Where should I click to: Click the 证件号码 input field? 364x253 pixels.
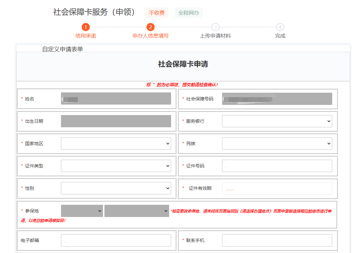pos(277,166)
